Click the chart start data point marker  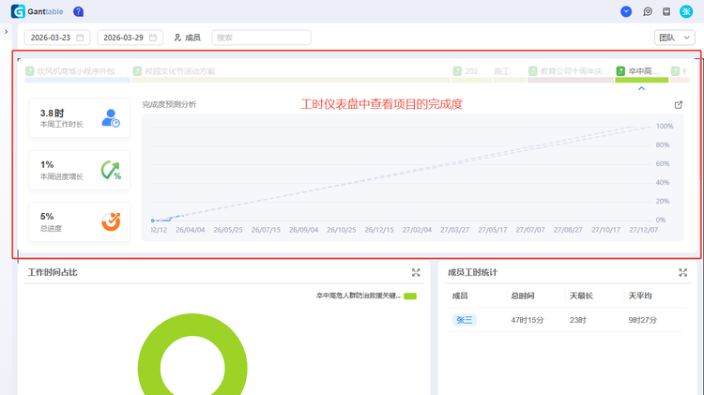click(153, 220)
